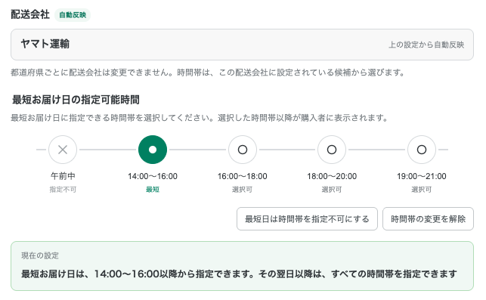
Task: Click the 18:00〜20:00 time label
Action: (332, 176)
